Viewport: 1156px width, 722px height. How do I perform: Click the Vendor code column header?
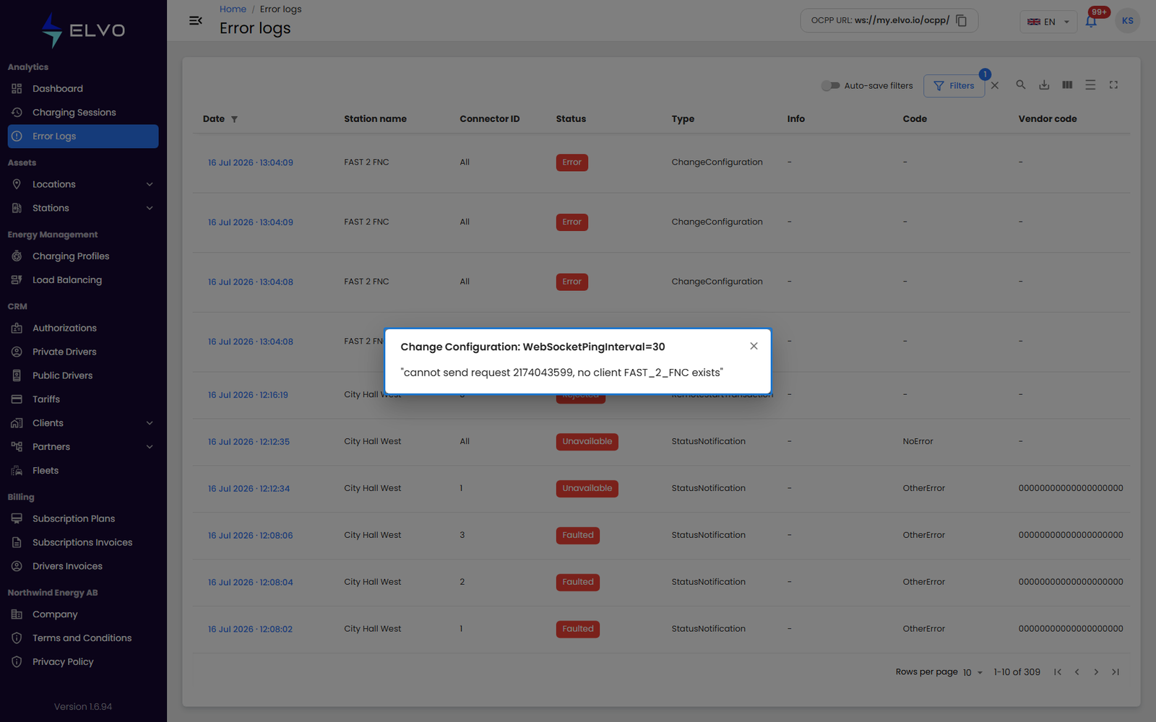point(1047,119)
